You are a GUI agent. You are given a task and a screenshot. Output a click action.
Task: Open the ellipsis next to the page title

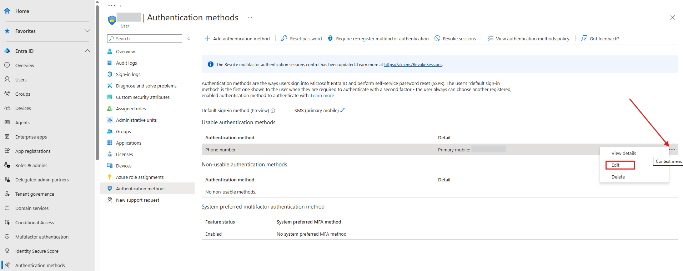tap(250, 17)
